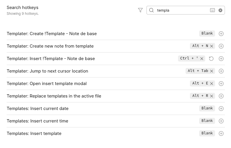Add hotkey for Insert !Template - Note de base
Screen dimensions: 231x148
click(221, 59)
